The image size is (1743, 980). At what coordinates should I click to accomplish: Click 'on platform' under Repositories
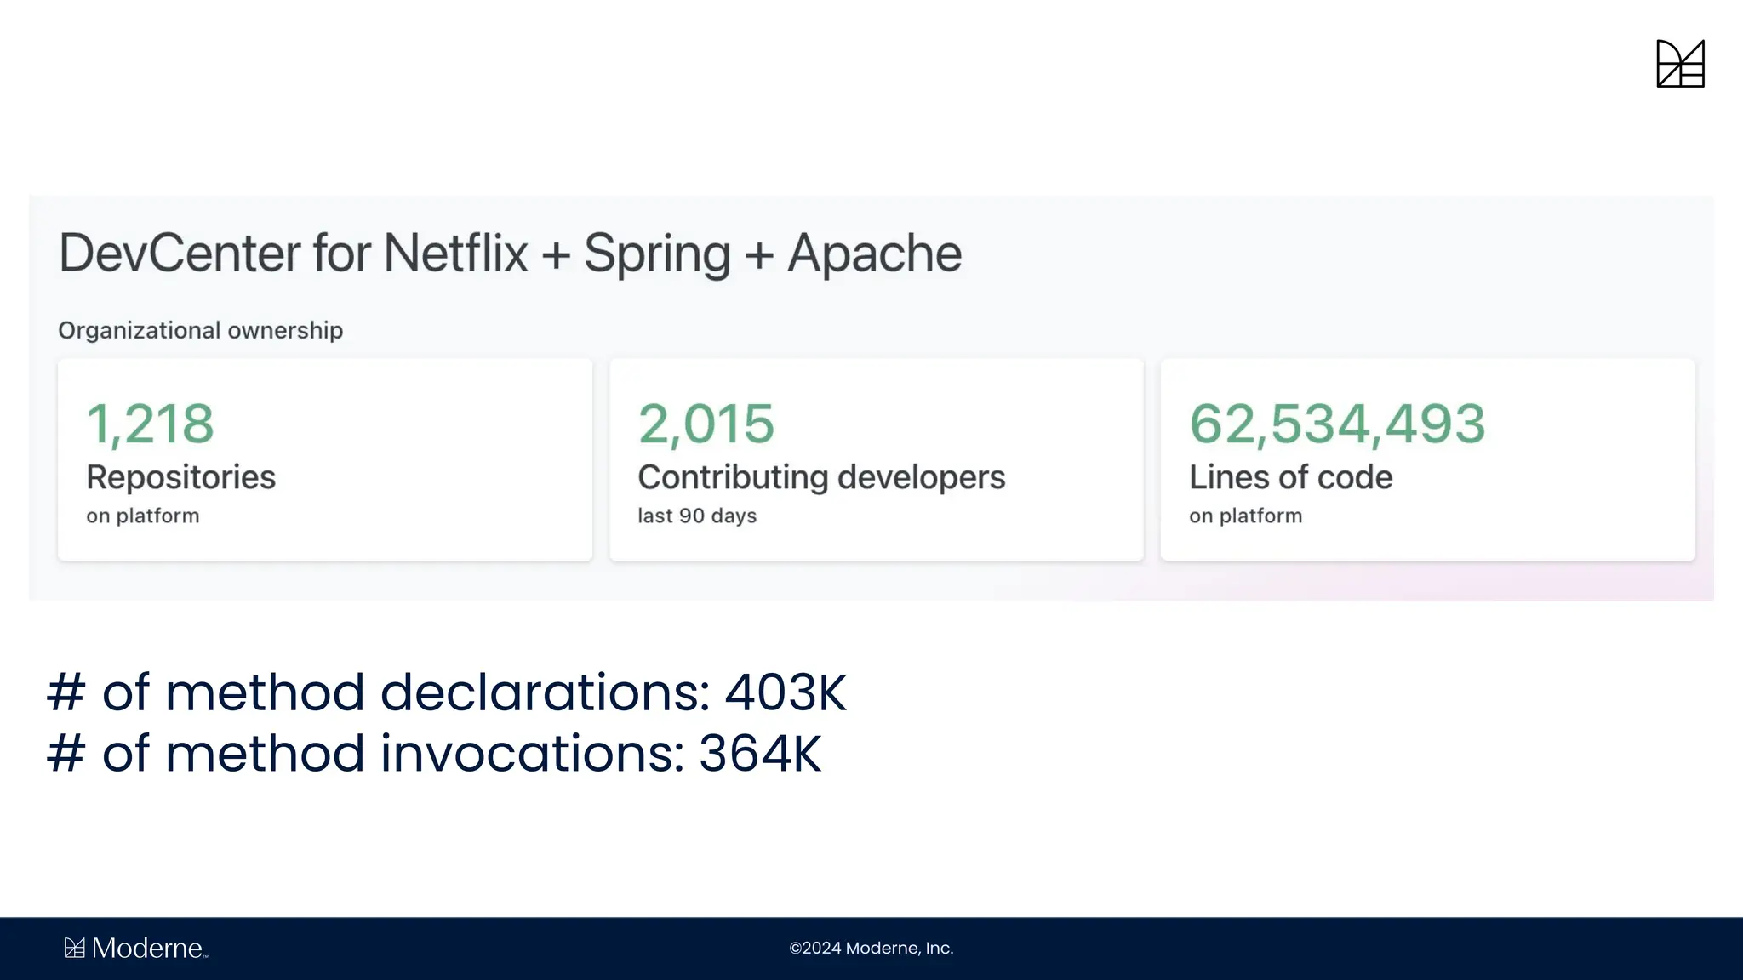click(142, 516)
